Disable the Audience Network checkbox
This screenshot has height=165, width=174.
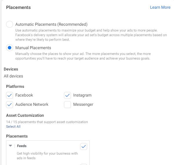(10, 104)
